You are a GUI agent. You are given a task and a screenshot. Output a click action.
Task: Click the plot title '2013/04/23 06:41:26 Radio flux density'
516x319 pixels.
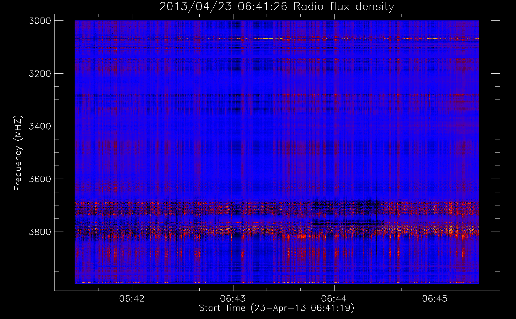(x=276, y=6)
